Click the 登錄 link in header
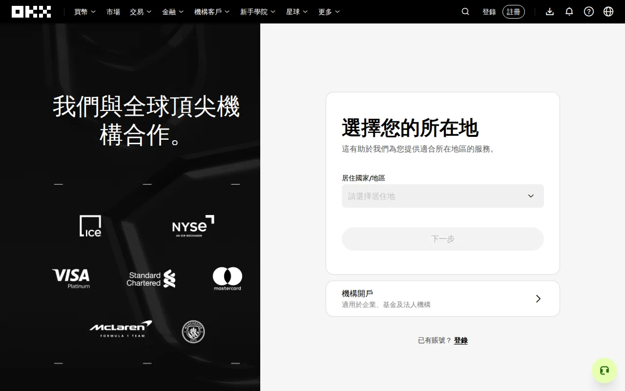The width and height of the screenshot is (625, 391). coord(489,12)
